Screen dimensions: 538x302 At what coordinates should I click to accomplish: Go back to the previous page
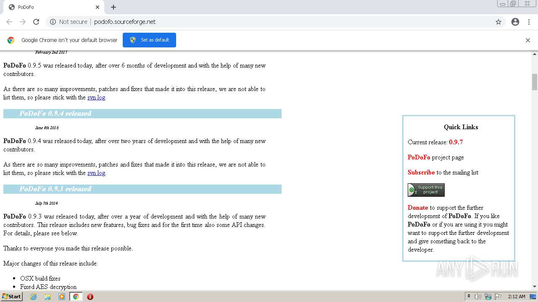tap(9, 22)
